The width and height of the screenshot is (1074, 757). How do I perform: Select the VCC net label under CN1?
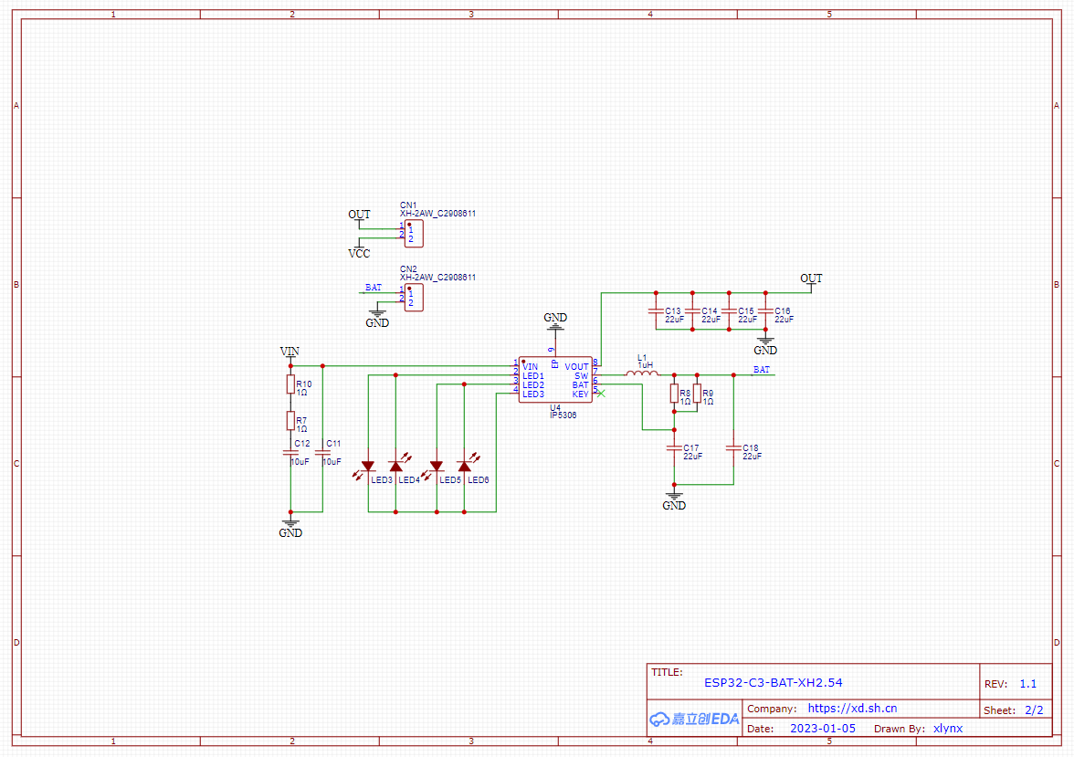(359, 253)
